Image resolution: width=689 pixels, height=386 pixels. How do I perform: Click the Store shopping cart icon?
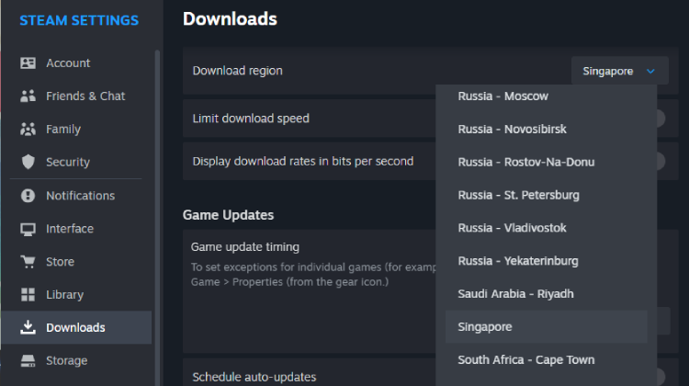click(28, 262)
